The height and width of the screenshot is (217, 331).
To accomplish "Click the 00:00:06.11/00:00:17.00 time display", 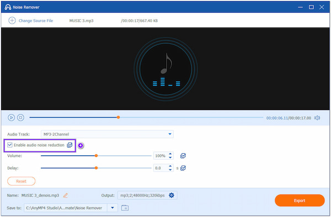I will click(289, 118).
